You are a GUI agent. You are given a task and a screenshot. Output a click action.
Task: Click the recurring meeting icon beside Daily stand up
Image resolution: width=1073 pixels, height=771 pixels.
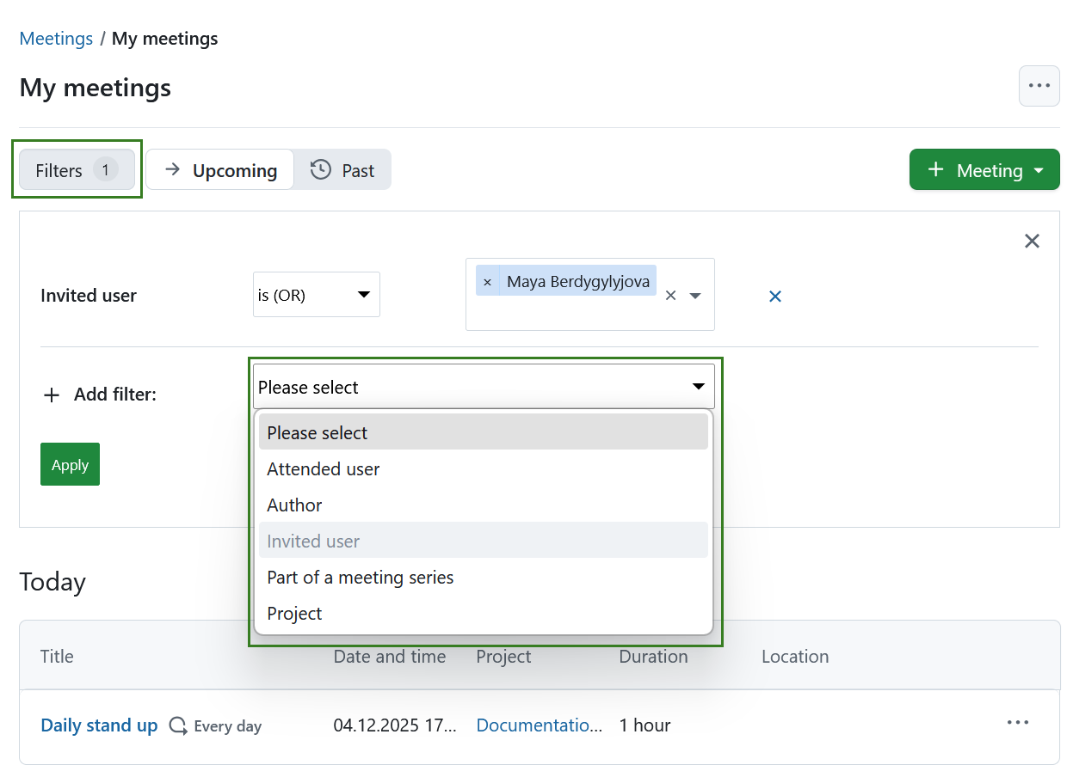pos(177,725)
